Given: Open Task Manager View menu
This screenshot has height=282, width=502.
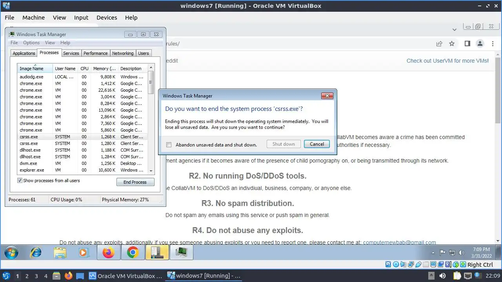Looking at the screenshot, I should click(x=50, y=43).
